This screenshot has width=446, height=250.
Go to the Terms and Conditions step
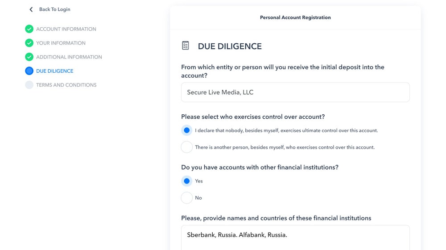tap(66, 85)
